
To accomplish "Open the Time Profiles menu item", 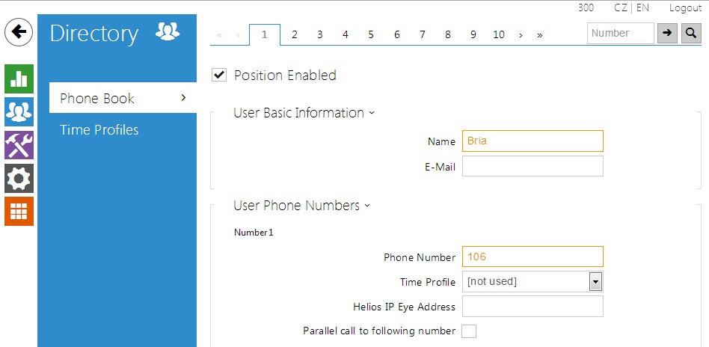I will pyautogui.click(x=99, y=130).
